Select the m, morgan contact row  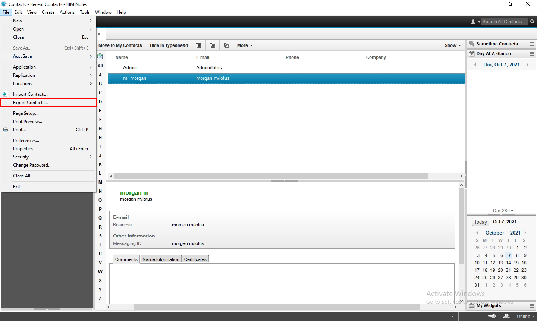(286, 78)
